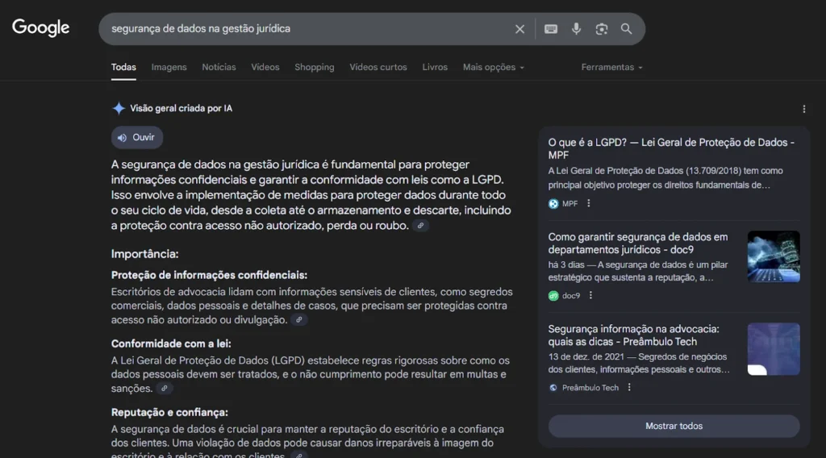Open 'Como garantir segurança de dados' doc9 result

click(x=638, y=244)
